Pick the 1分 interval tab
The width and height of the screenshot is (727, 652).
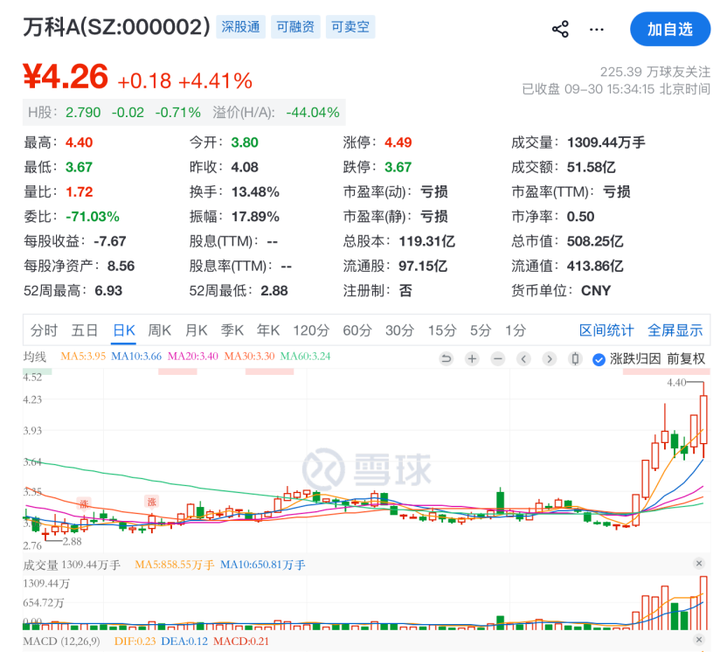click(516, 330)
